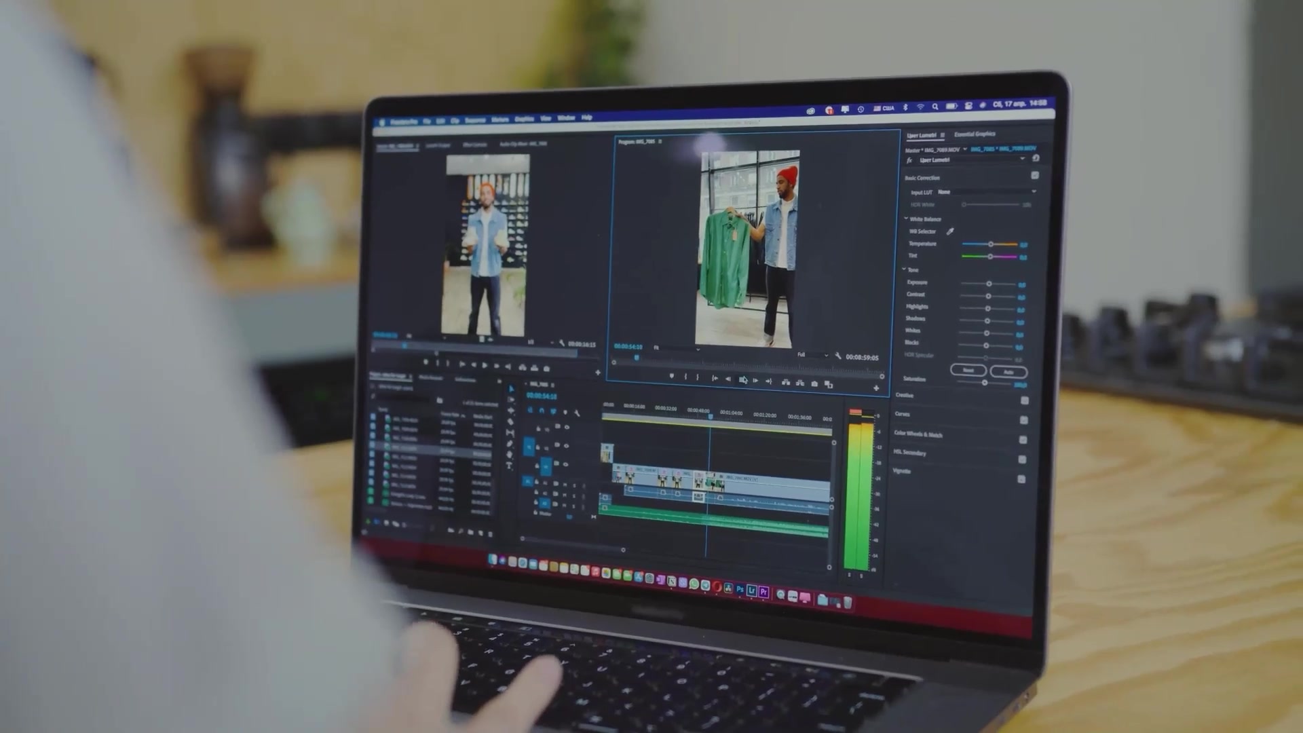The width and height of the screenshot is (1303, 733).
Task: Open the Window menu
Action: [566, 118]
